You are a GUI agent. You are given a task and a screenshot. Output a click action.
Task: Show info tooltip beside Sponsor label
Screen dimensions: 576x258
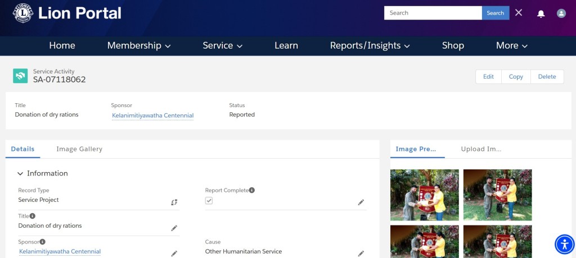(x=43, y=242)
